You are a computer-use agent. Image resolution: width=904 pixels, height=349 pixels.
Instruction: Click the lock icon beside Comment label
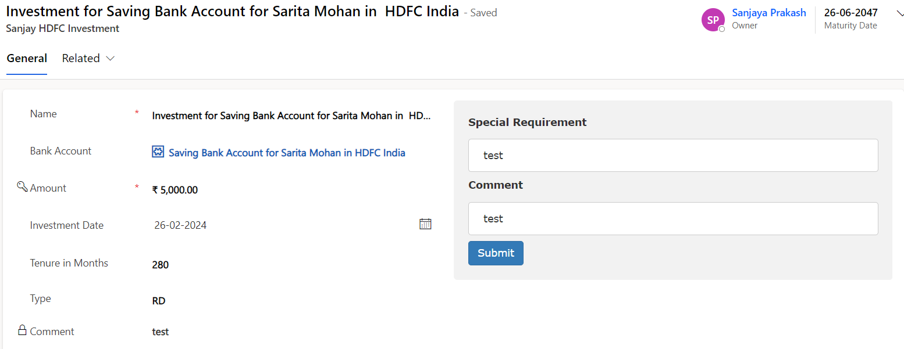22,330
